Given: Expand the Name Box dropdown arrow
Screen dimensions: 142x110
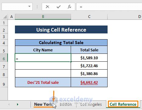Looking at the screenshot, I should click(29, 6).
